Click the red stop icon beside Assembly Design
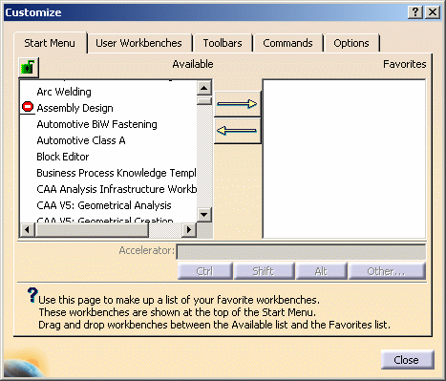Viewport: 446px width, 381px height. click(x=28, y=107)
